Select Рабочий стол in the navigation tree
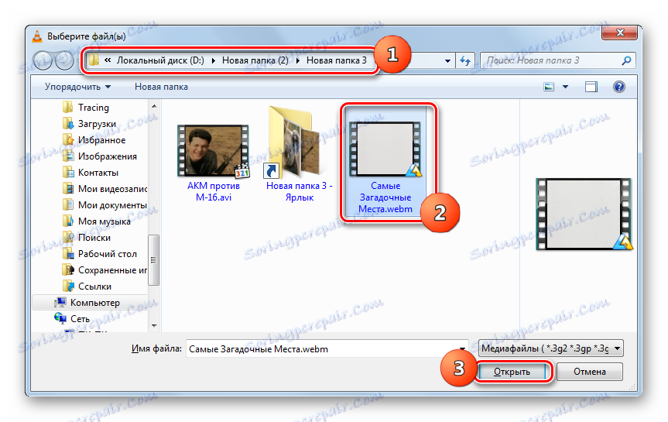 click(108, 254)
